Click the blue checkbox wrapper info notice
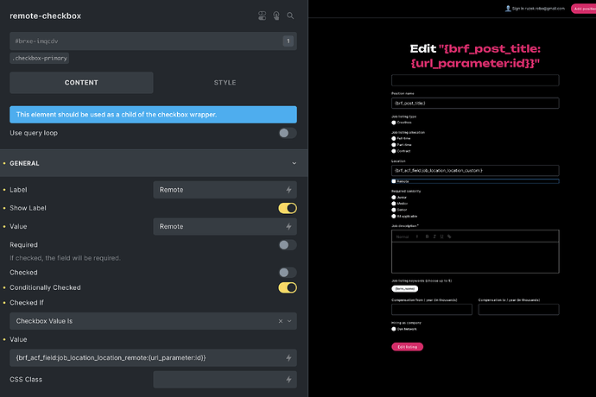Viewport: 596px width, 397px height. tap(153, 114)
